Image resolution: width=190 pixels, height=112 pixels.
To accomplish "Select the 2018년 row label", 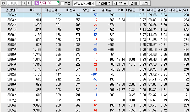I will coord(12,45).
